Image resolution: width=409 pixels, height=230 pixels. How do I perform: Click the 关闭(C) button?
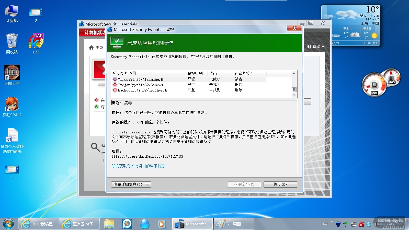280,185
